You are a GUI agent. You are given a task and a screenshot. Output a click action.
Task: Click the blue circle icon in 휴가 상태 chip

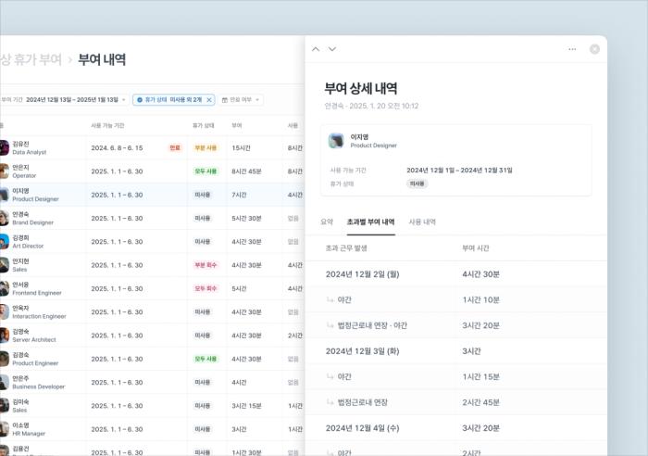click(x=140, y=100)
